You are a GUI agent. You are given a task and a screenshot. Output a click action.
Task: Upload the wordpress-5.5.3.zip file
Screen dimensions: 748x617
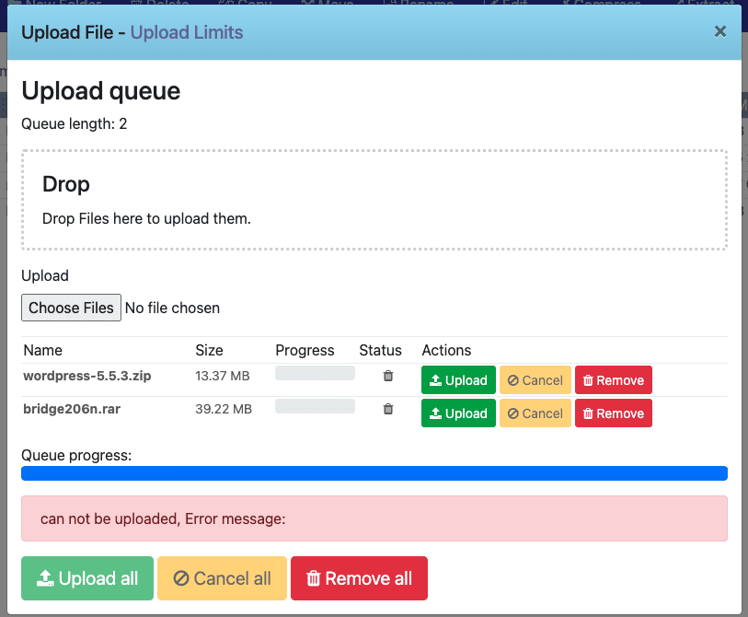click(x=458, y=380)
